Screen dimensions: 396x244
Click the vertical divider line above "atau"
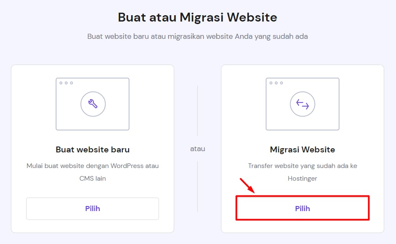[197, 112]
